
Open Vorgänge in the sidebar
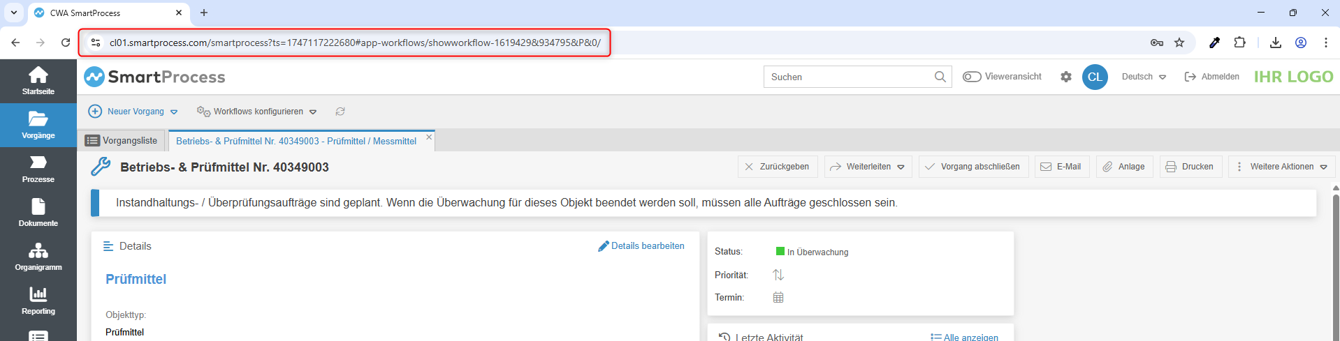(38, 125)
